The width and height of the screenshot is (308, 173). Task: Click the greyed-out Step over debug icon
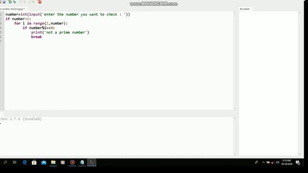coord(21,2)
